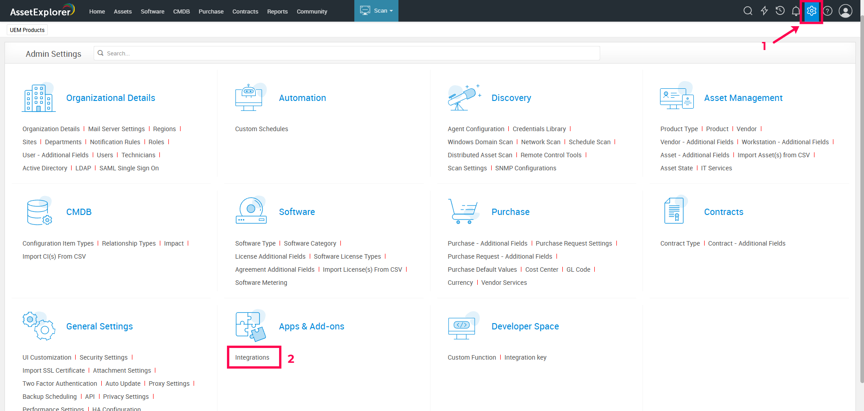Viewport: 864px width, 411px height.
Task: Click the Developer Space code monitor icon
Action: (464, 326)
